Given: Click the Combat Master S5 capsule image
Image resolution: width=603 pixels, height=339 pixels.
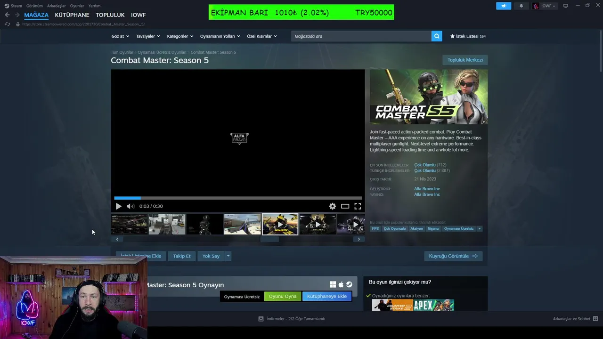Looking at the screenshot, I should [x=429, y=97].
